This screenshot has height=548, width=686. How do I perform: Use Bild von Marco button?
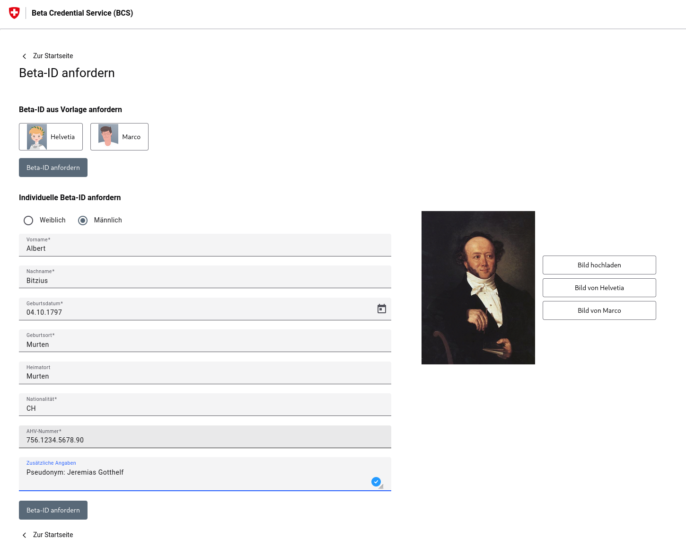pos(599,310)
